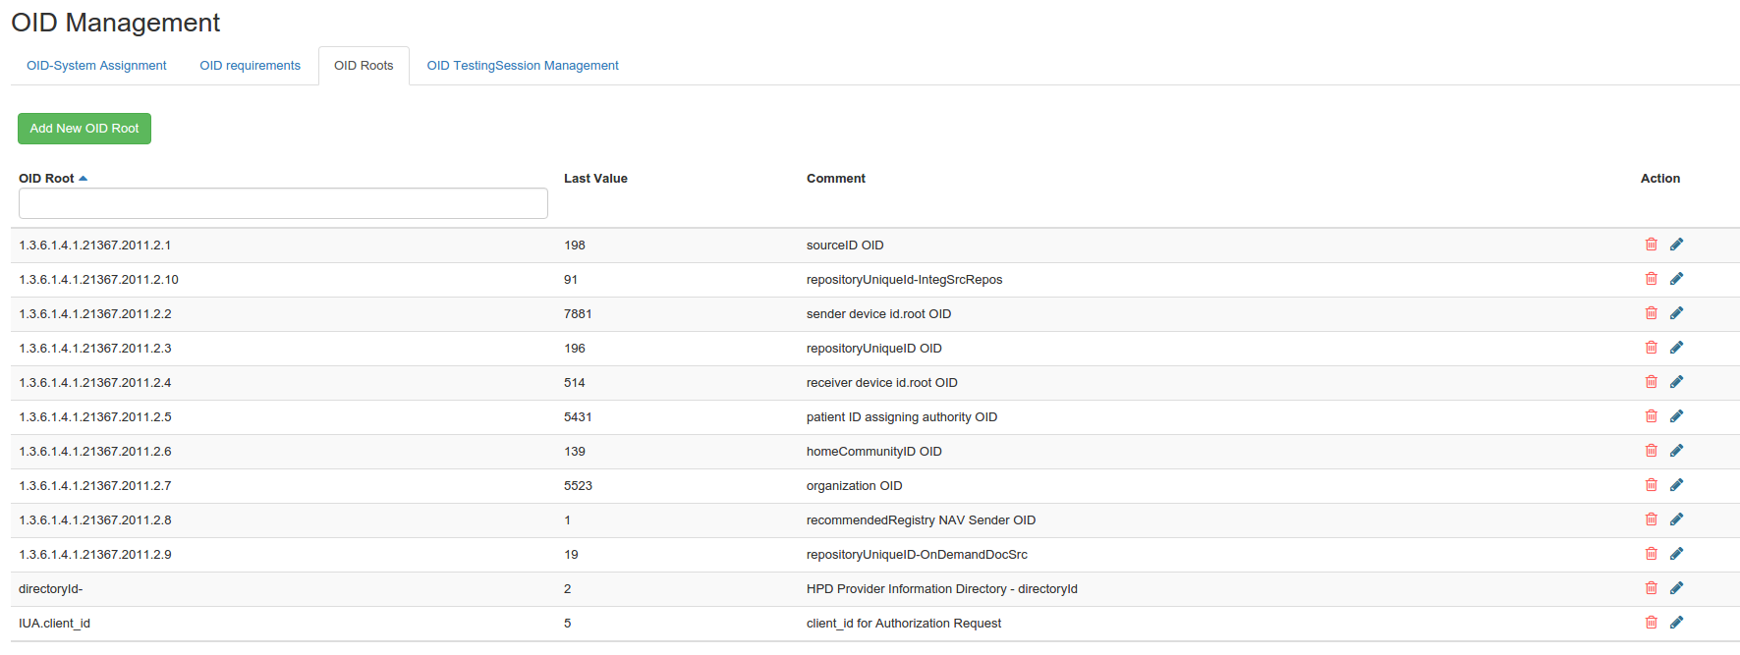Edit the receiver device id.root OID entry

tap(1676, 382)
